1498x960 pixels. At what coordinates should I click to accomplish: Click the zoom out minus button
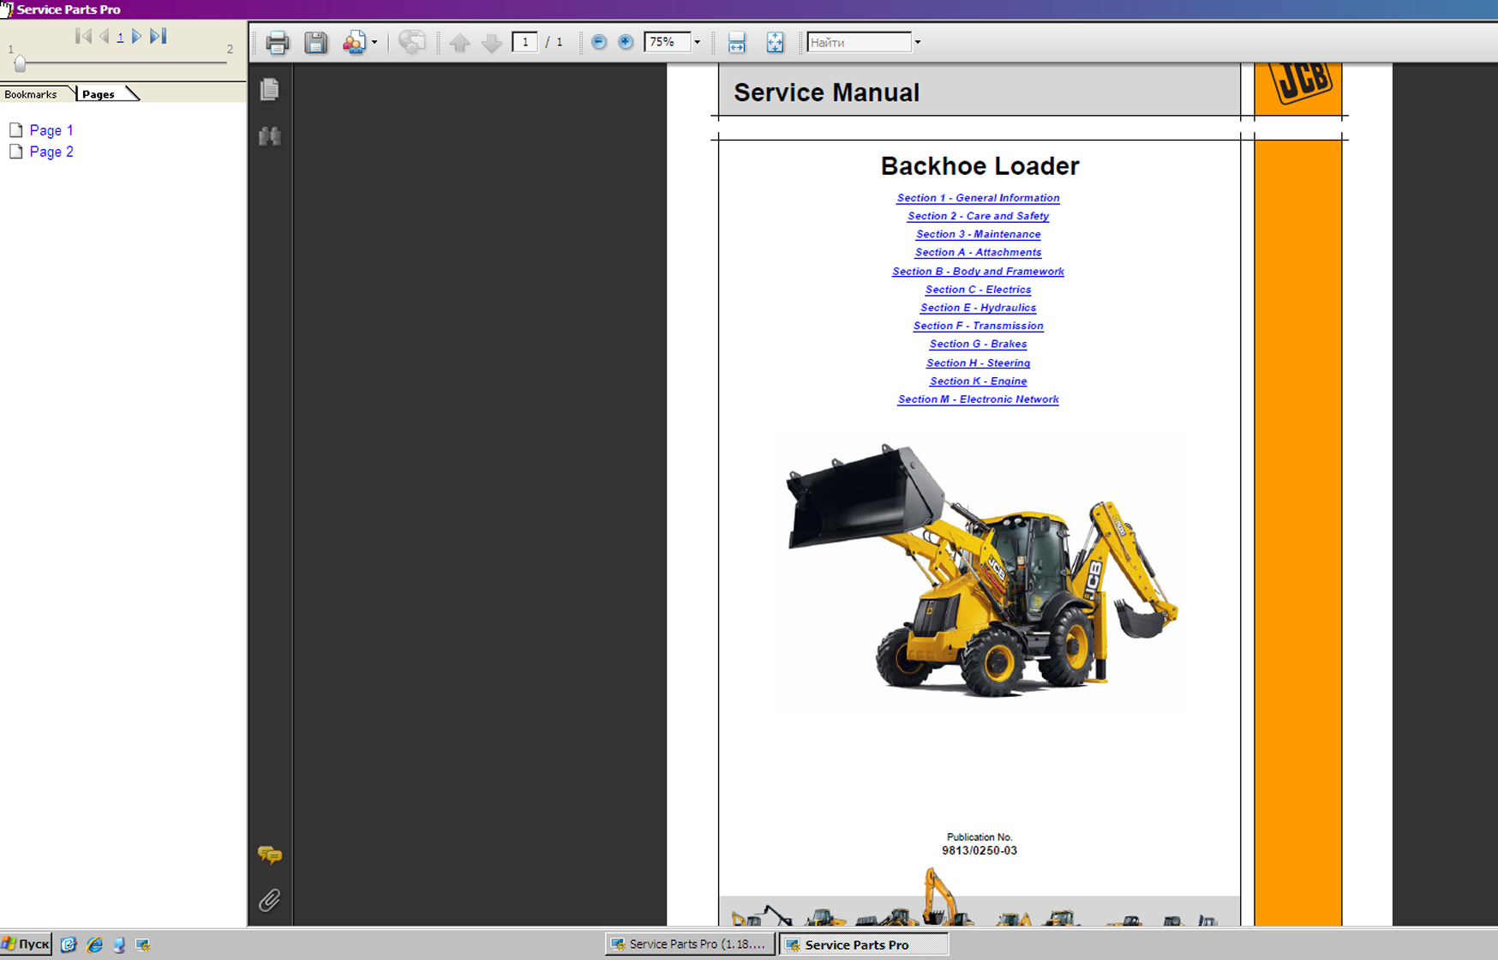[x=599, y=42]
